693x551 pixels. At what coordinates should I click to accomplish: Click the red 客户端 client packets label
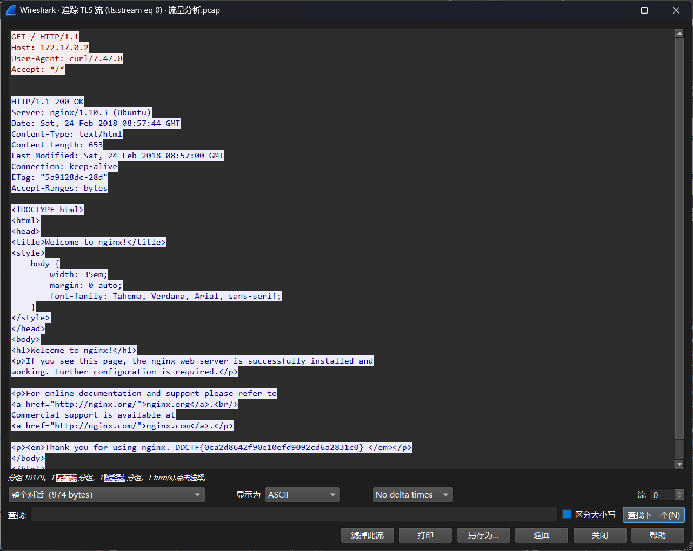(66, 478)
